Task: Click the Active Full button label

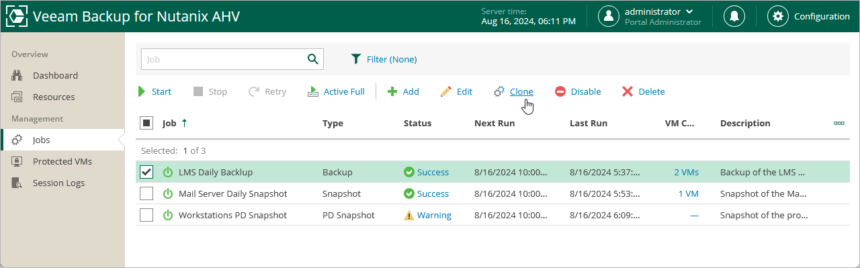Action: pos(344,91)
